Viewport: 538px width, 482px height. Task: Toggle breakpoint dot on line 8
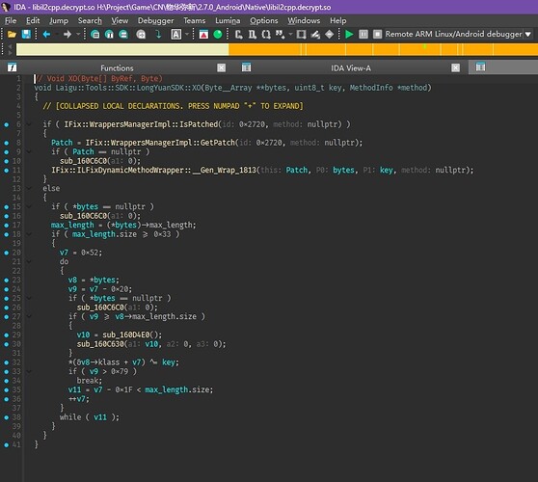(x=7, y=143)
